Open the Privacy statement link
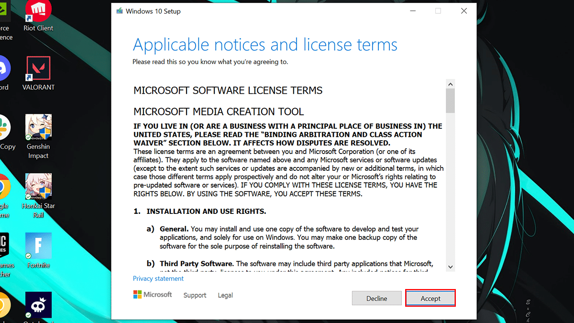The height and width of the screenshot is (323, 574). [158, 278]
